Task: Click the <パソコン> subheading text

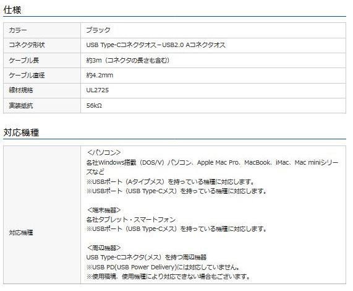Action: point(104,152)
